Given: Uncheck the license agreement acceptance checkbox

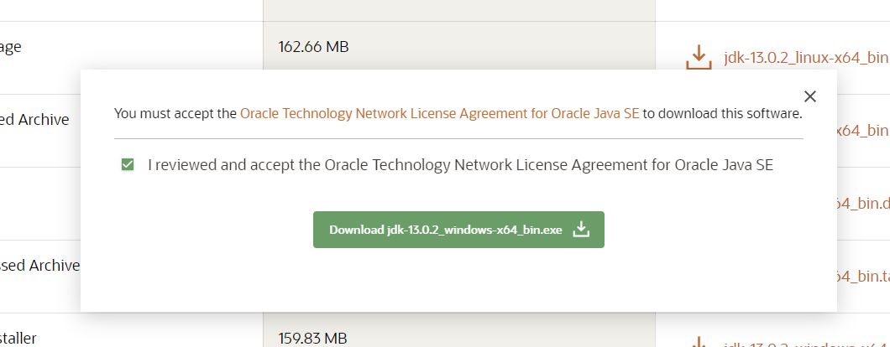Looking at the screenshot, I should 128,165.
